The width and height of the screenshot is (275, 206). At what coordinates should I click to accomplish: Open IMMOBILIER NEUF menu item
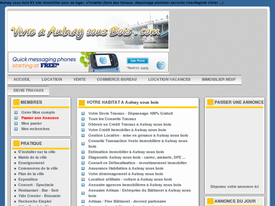pyautogui.click(x=219, y=79)
